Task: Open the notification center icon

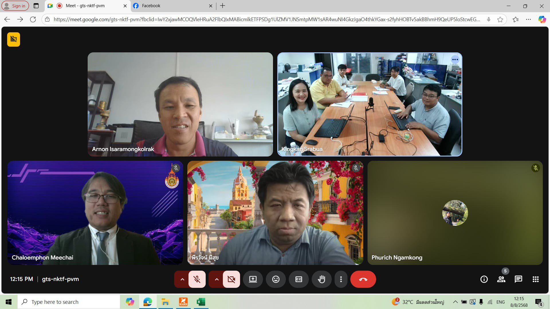Action: (539, 302)
